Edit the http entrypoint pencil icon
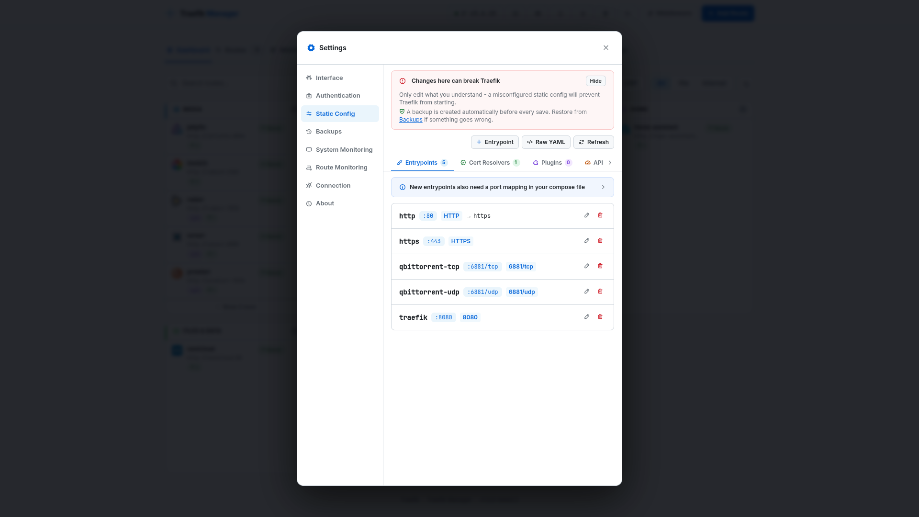Image resolution: width=919 pixels, height=517 pixels. tap(587, 215)
